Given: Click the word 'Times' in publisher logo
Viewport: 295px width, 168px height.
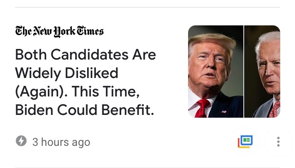Looking at the screenshot, I should pos(90,31).
